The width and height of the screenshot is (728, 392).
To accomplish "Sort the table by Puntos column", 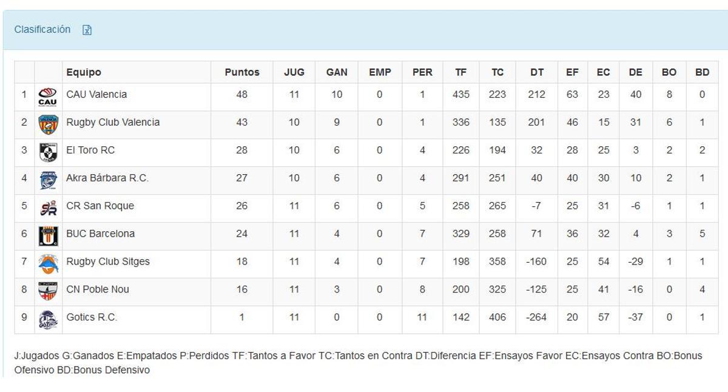I will [x=241, y=72].
